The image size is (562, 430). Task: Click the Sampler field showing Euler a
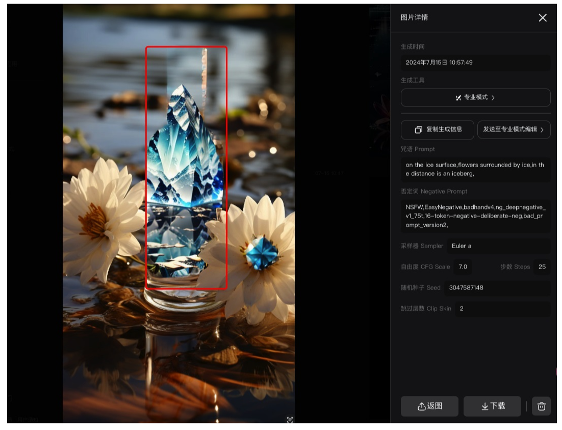498,246
